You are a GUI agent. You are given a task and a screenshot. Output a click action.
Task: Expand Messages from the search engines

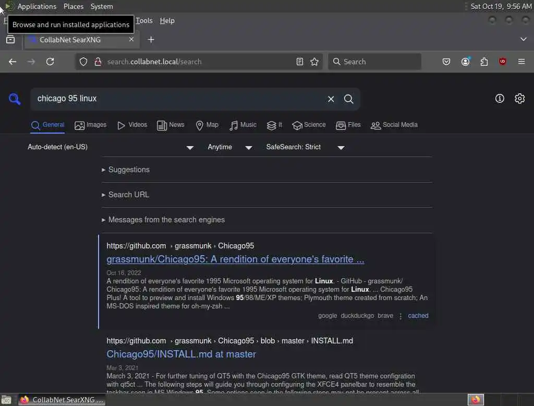tap(163, 220)
